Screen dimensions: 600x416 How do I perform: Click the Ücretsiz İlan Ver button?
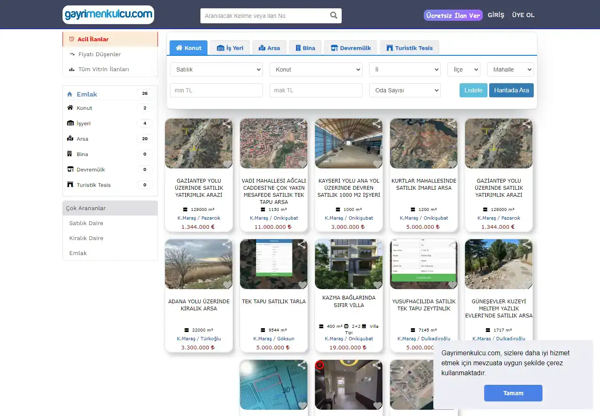(453, 15)
